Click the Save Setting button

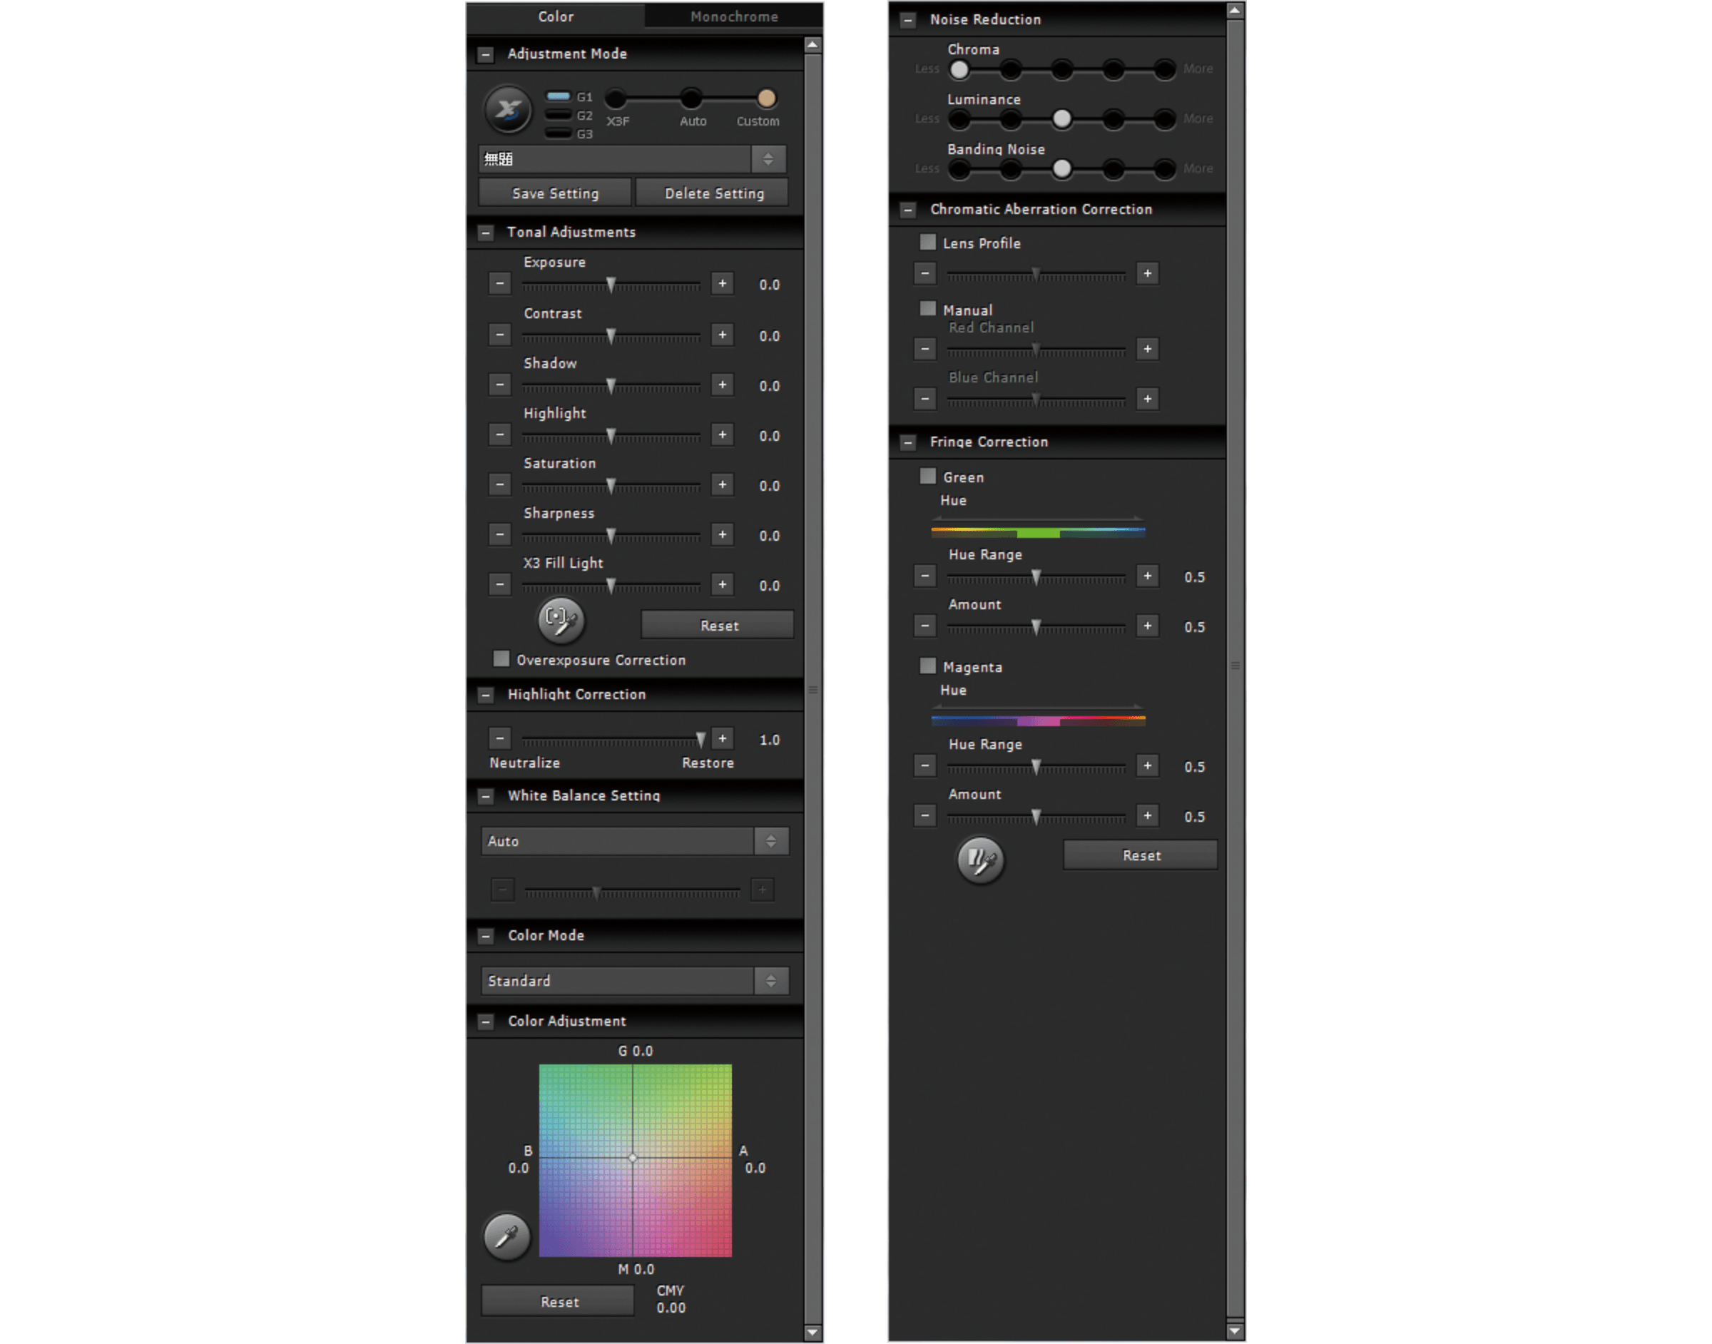[556, 193]
